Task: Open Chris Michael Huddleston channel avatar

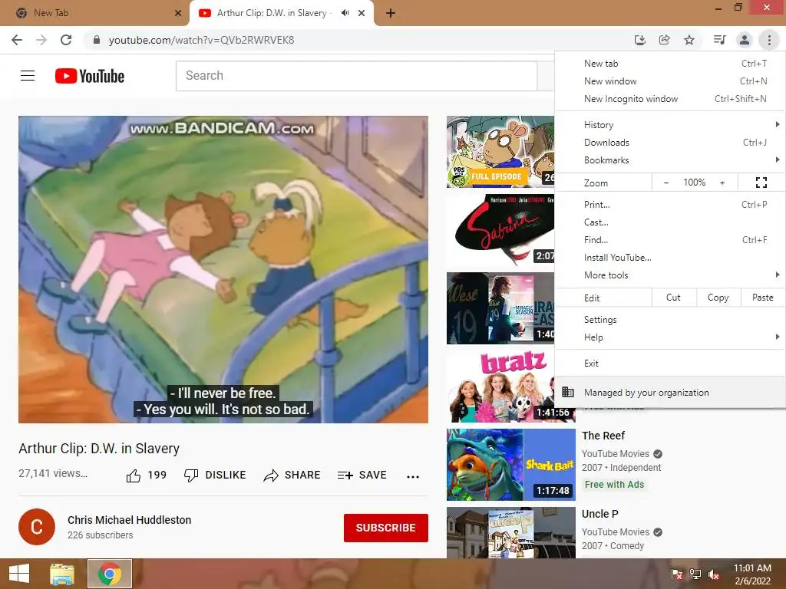Action: [37, 527]
